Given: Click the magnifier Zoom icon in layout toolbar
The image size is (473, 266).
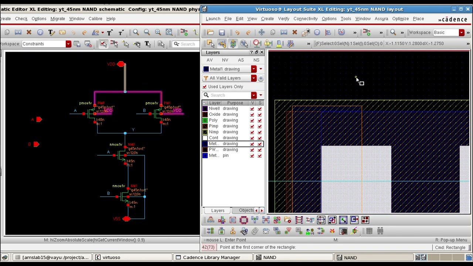Looking at the screenshot, I should [393, 33].
